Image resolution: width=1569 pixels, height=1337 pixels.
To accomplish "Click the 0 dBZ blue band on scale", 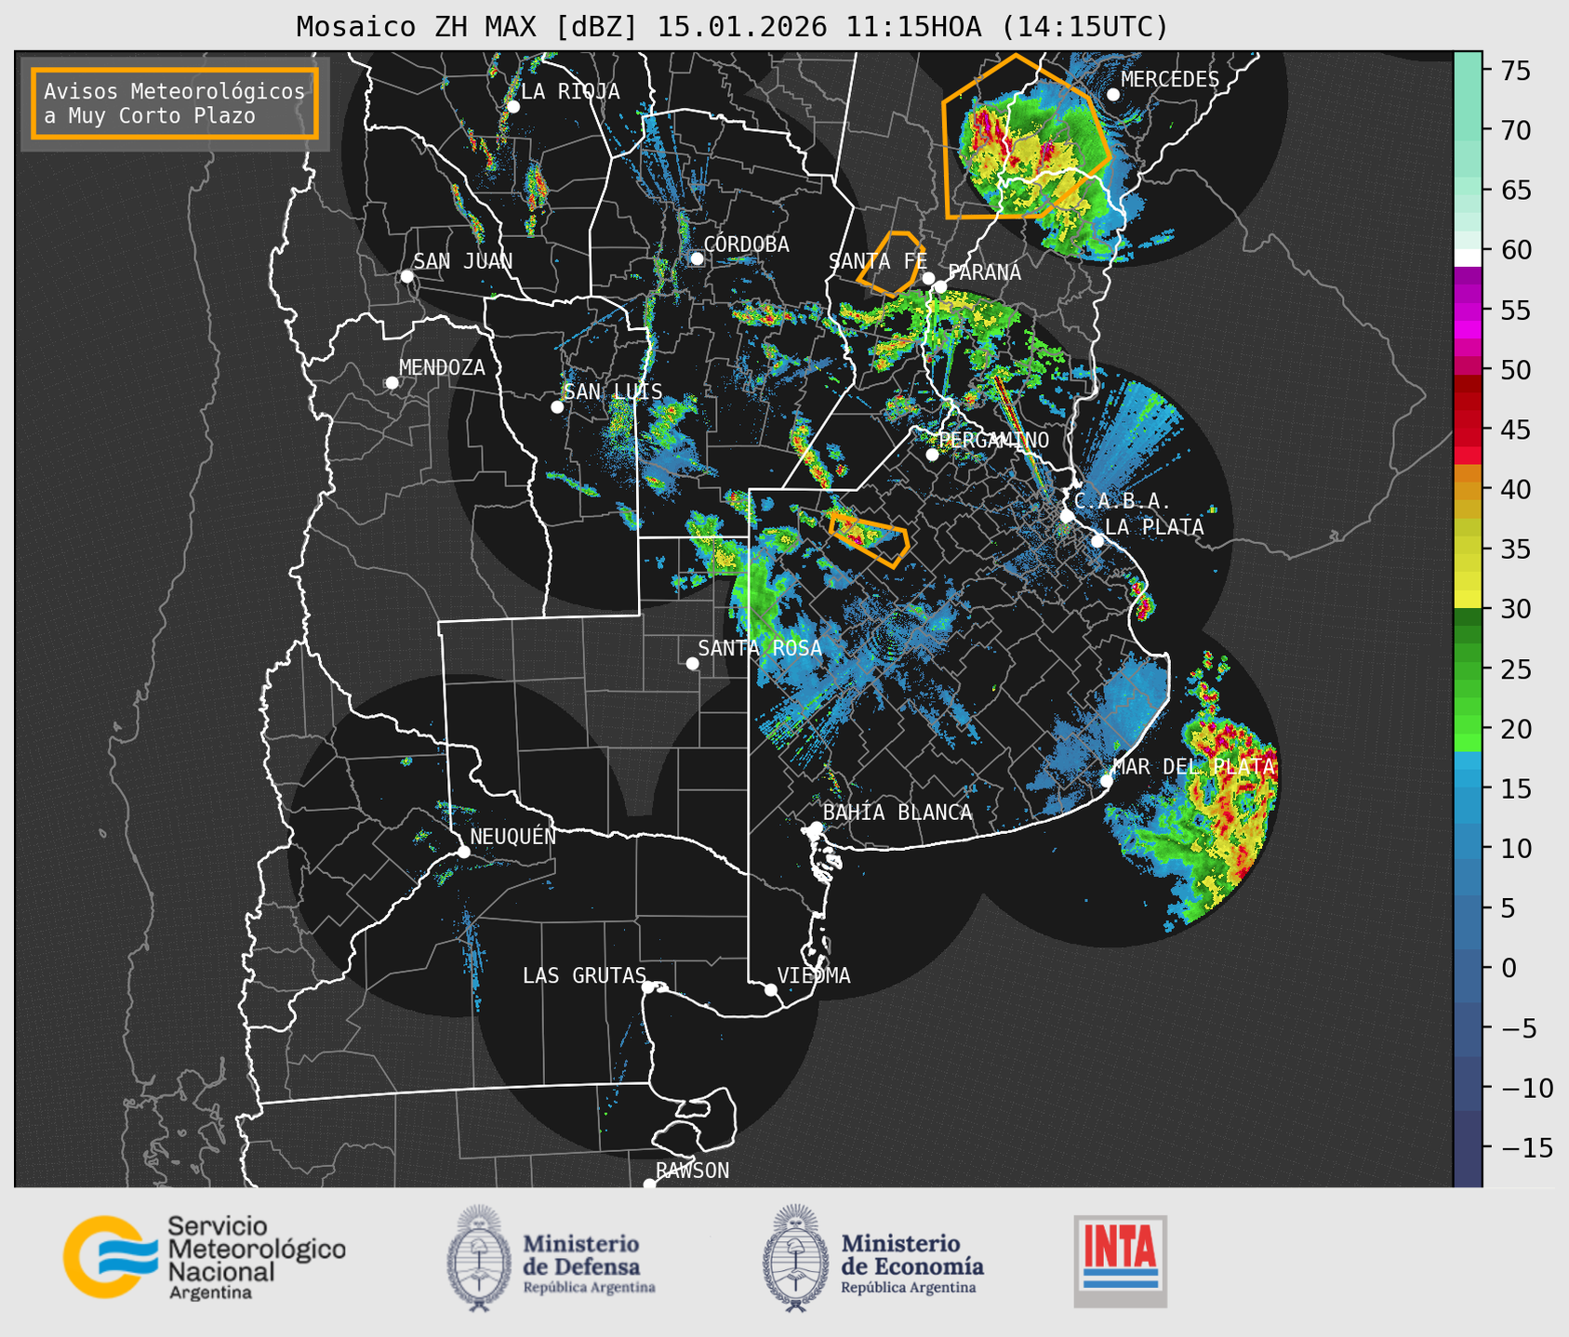I will [x=1468, y=968].
